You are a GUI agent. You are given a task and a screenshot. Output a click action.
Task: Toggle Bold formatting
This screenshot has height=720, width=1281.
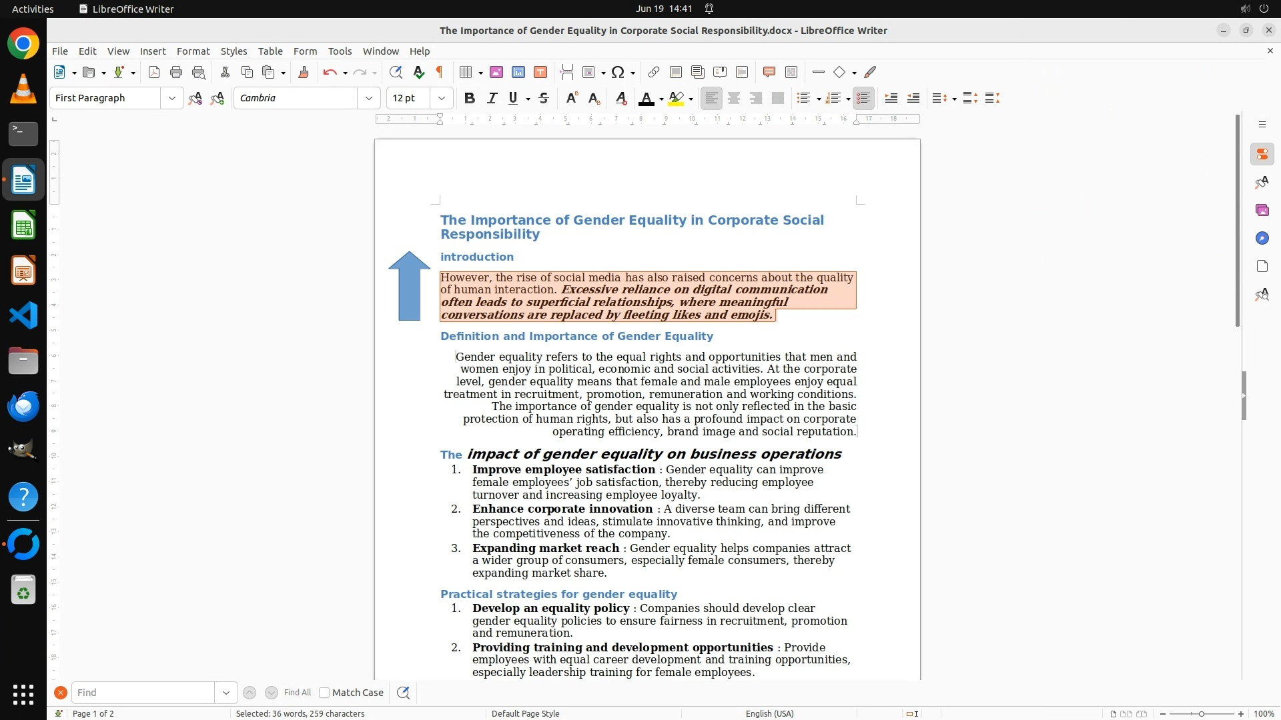click(470, 98)
